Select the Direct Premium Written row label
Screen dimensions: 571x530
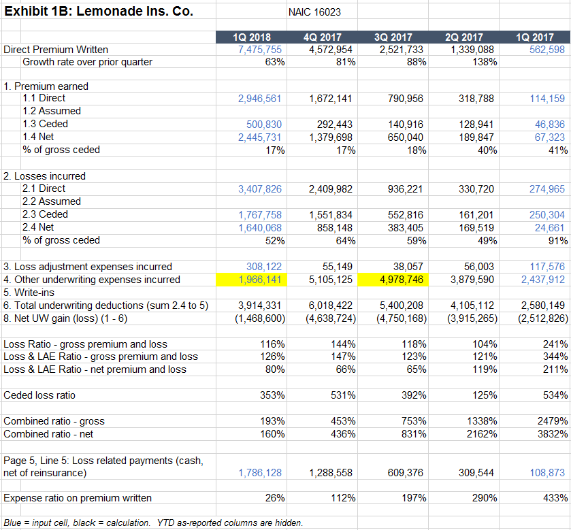tap(56, 49)
